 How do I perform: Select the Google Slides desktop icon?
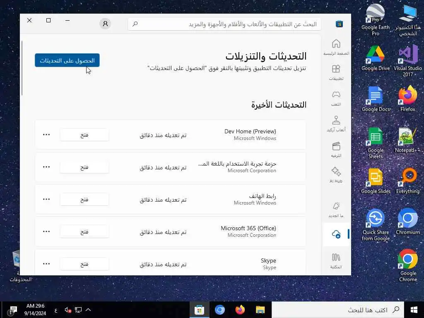[375, 181]
